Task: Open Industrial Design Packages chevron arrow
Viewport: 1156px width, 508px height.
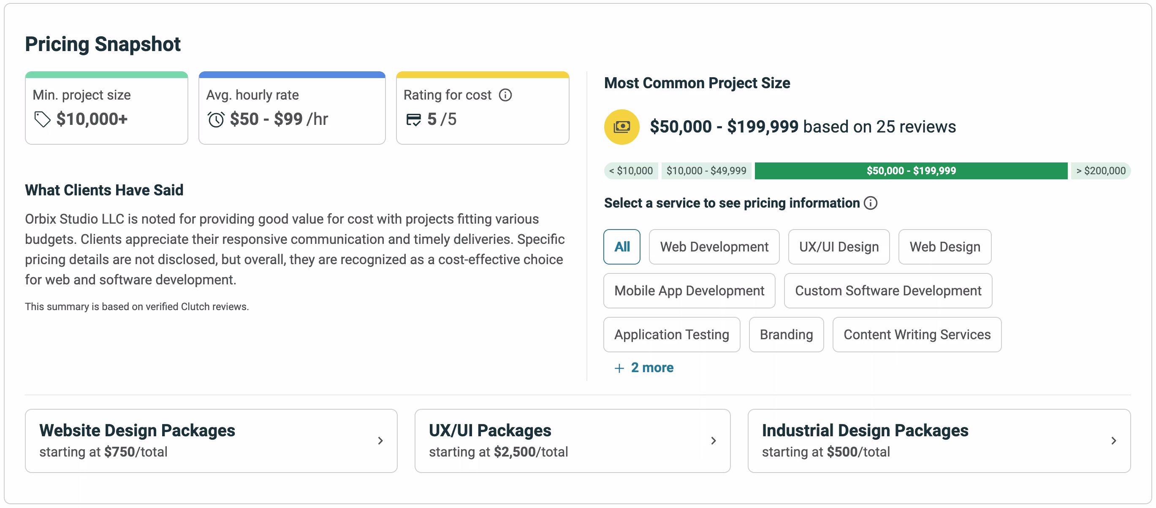Action: coord(1113,441)
